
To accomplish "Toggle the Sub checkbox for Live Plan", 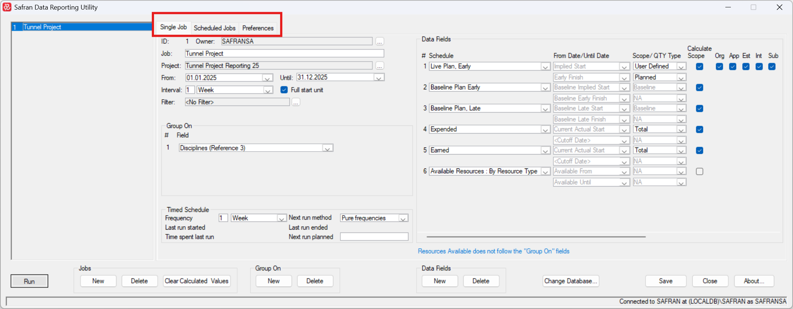I will [x=772, y=67].
